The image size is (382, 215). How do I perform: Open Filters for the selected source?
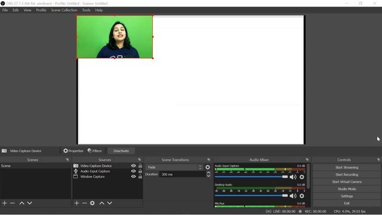pos(94,151)
